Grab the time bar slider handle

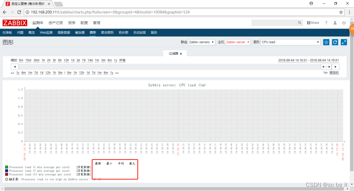click(326, 67)
